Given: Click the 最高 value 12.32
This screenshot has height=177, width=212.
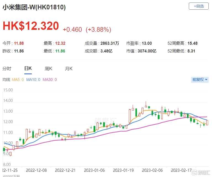Looking at the screenshot, I should click(60, 43).
